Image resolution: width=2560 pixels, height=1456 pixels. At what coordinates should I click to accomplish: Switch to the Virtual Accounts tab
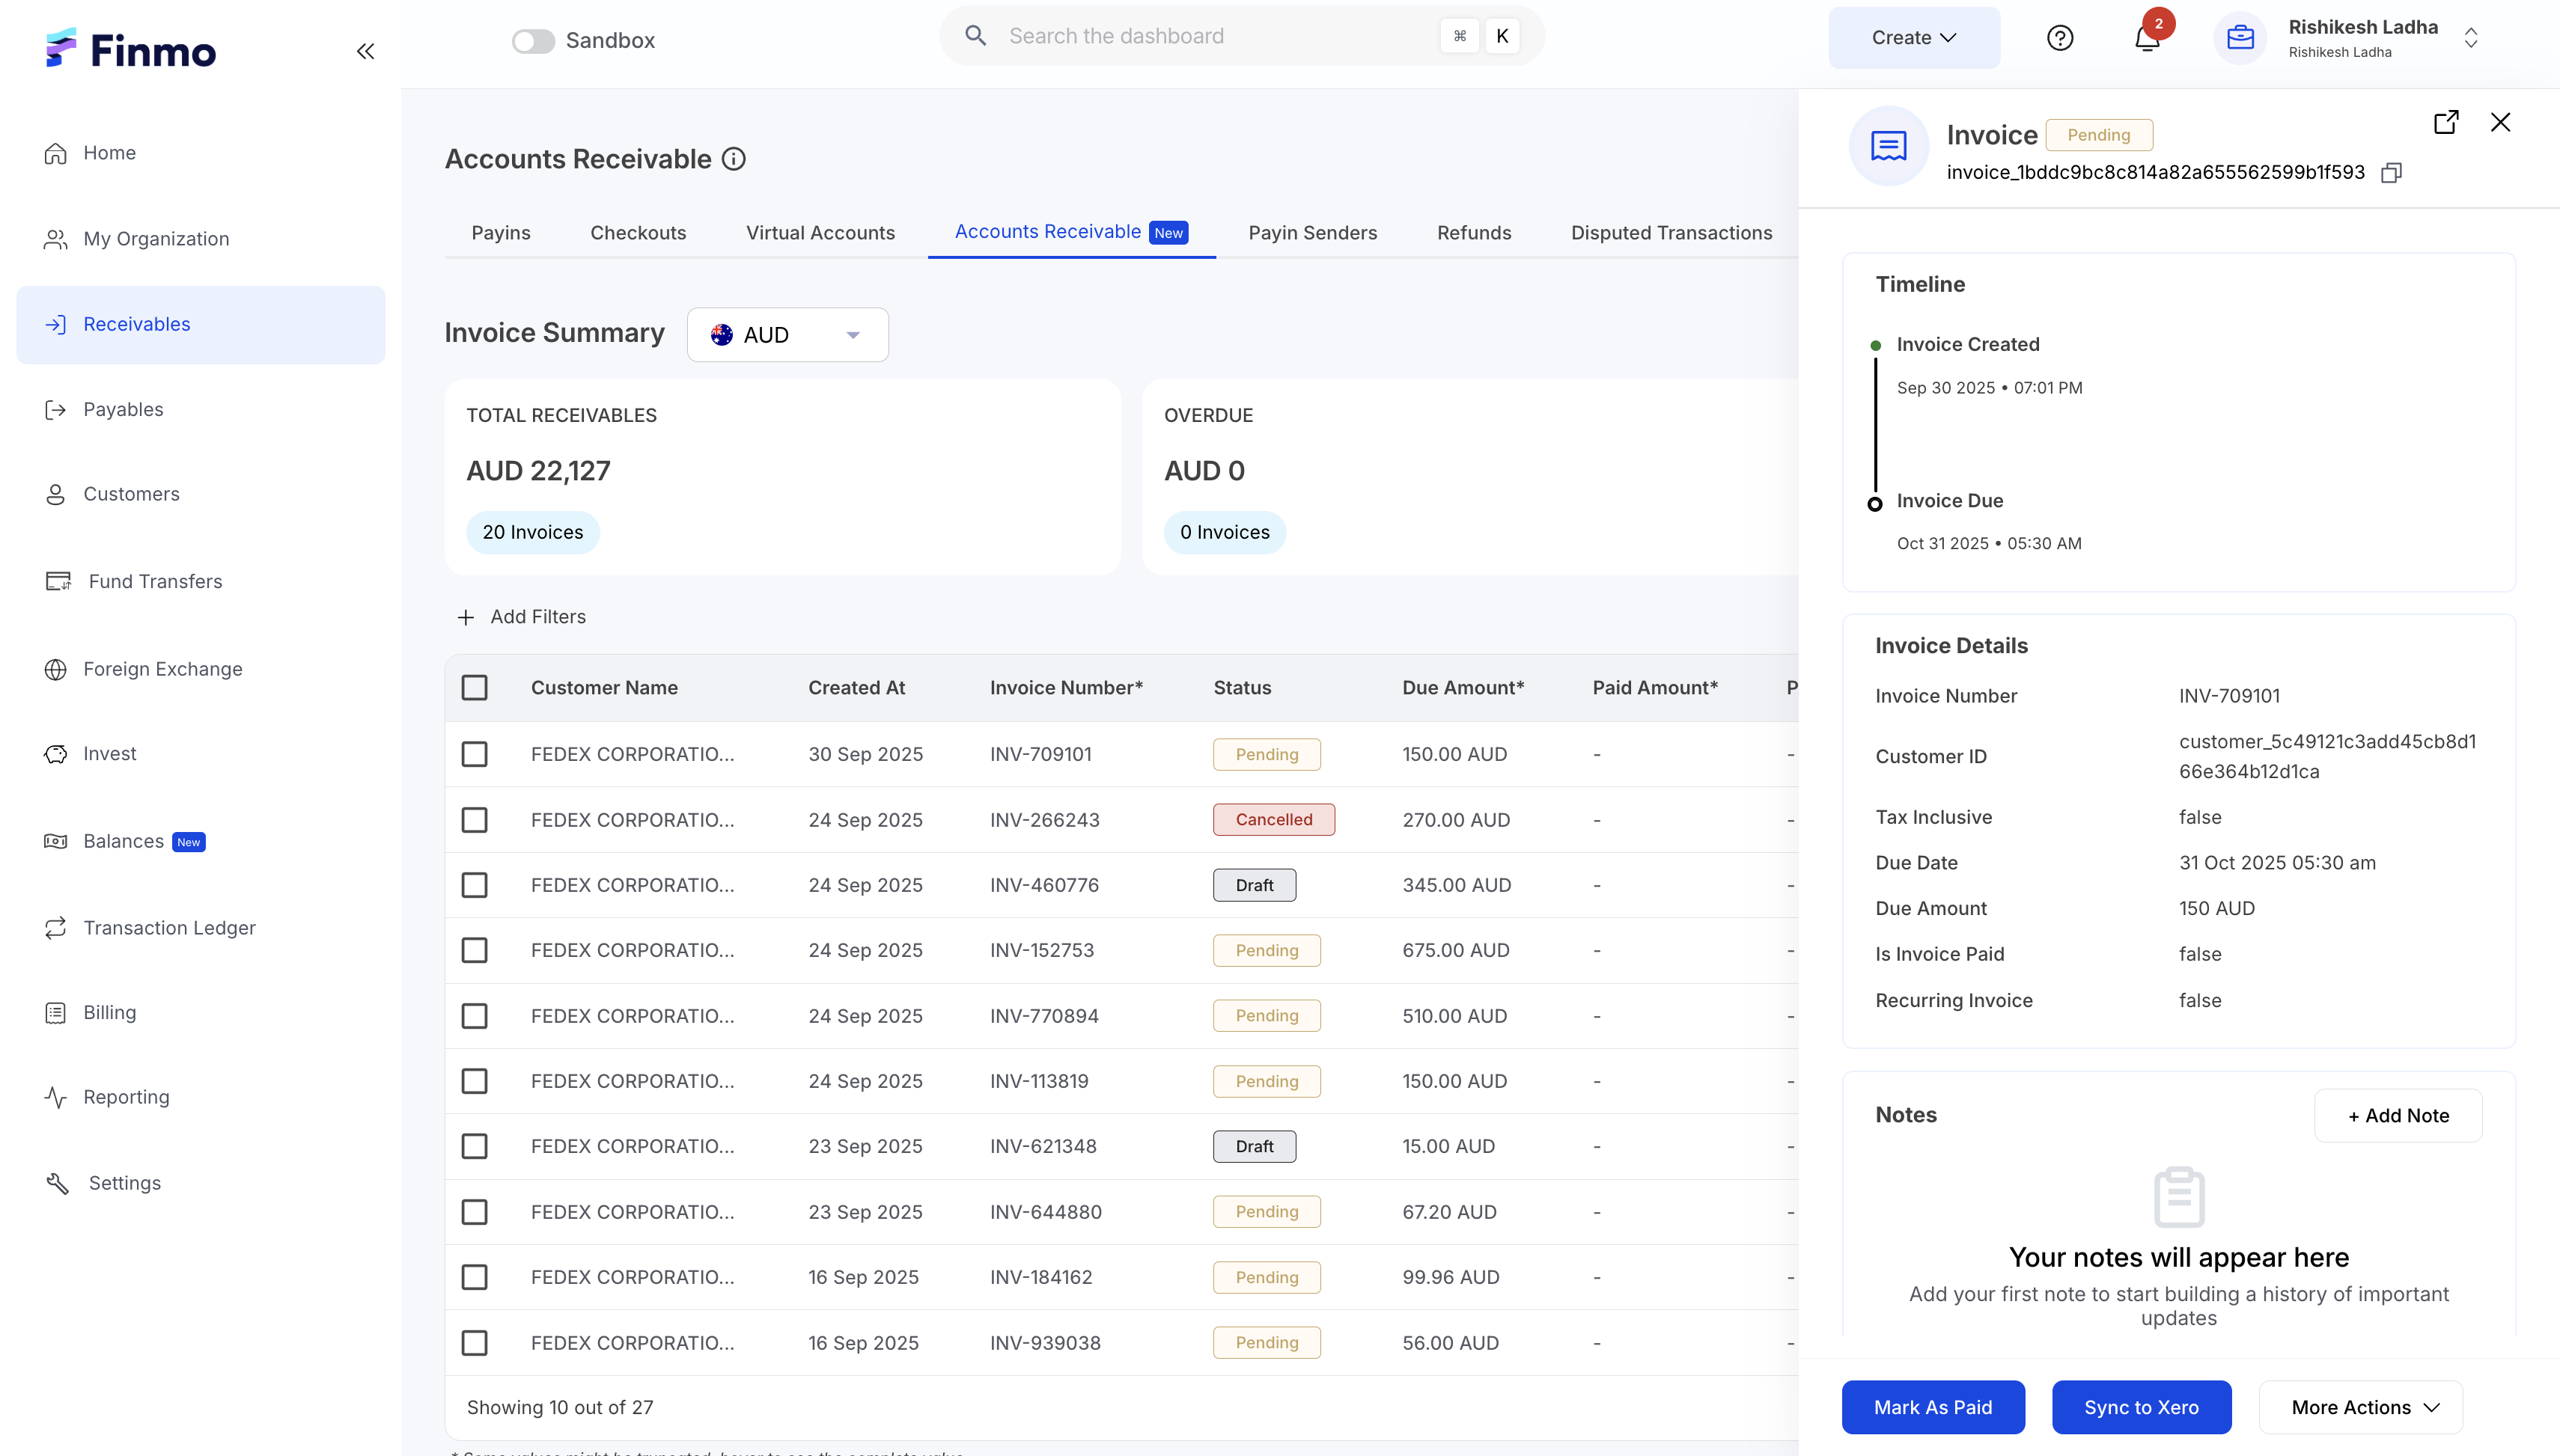(820, 233)
